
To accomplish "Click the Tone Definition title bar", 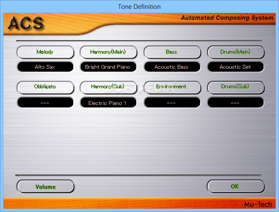I will [139, 7].
